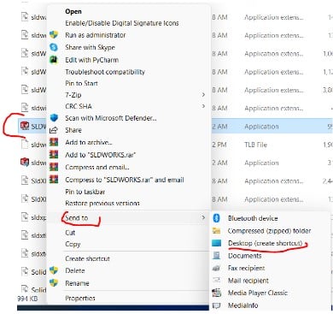The height and width of the screenshot is (314, 333).
Task: Choose Edit with PyCharm
Action: [92, 60]
